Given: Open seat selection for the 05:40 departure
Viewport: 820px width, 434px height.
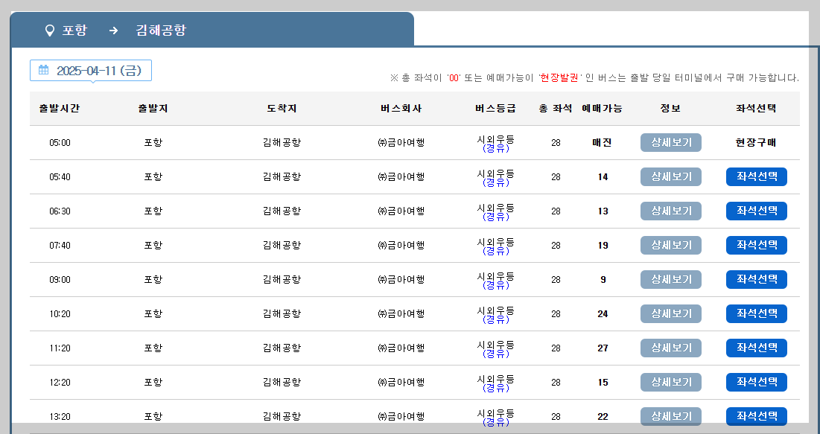Looking at the screenshot, I should click(756, 176).
